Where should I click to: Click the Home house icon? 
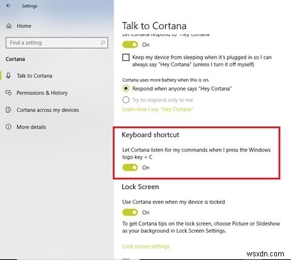9,26
